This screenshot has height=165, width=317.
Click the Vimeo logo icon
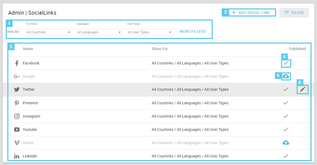pyautogui.click(x=17, y=143)
